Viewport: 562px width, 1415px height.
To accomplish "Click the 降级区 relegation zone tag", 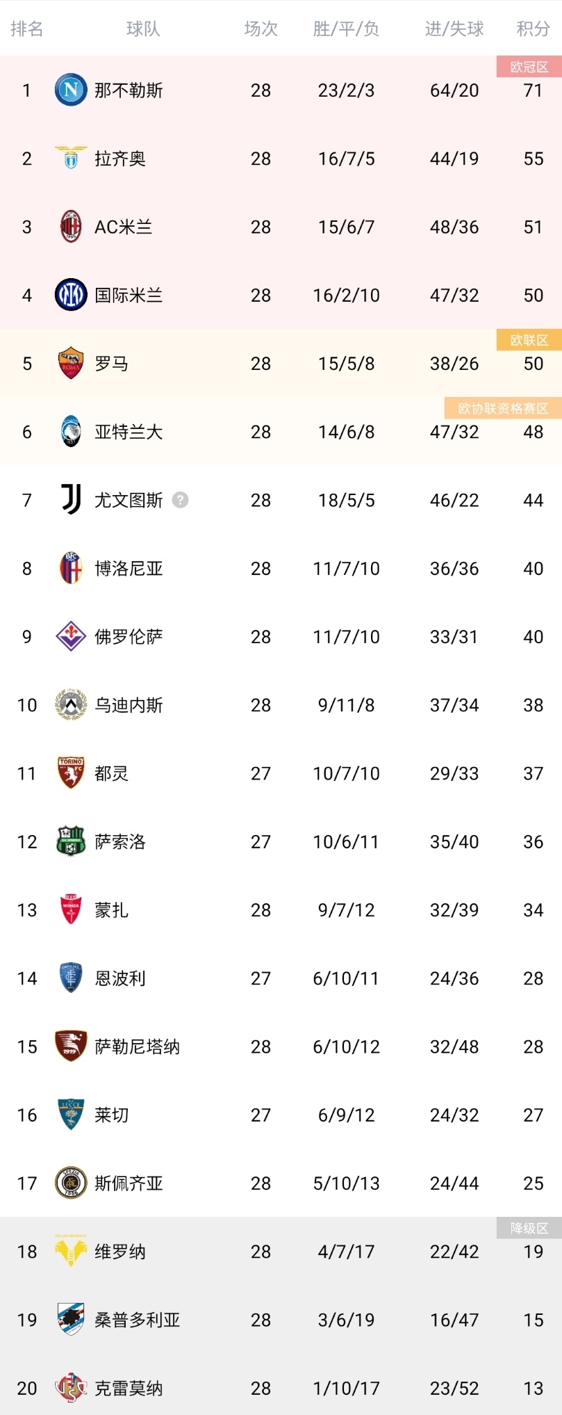I will (529, 1228).
